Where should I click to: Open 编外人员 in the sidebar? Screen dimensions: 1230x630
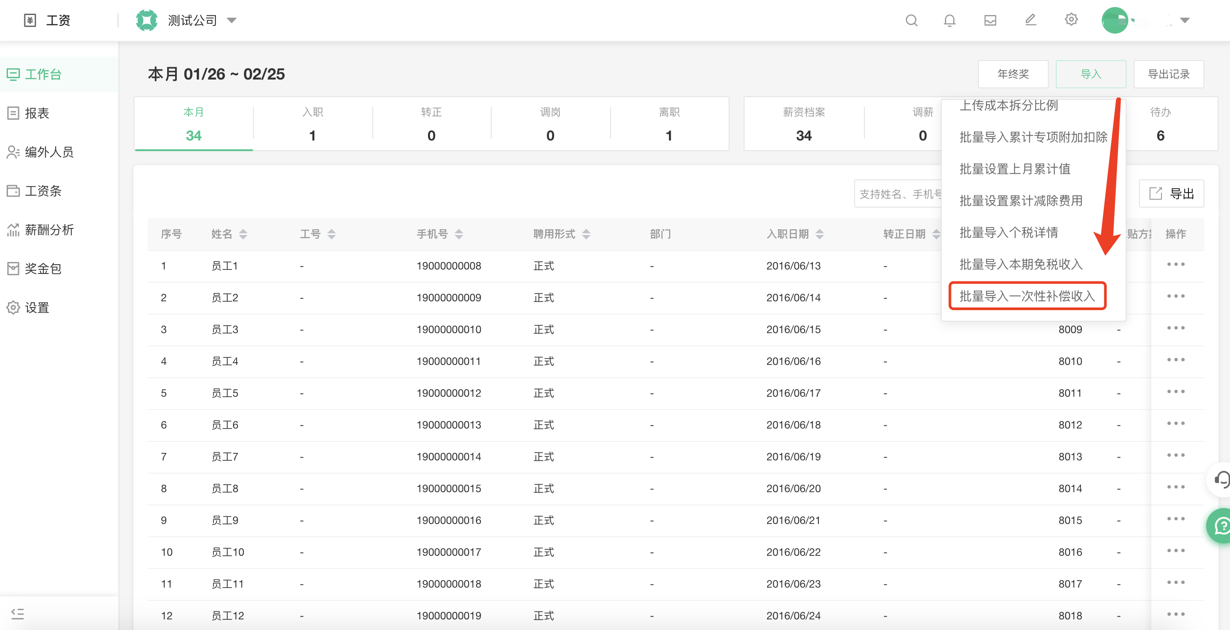pyautogui.click(x=59, y=152)
